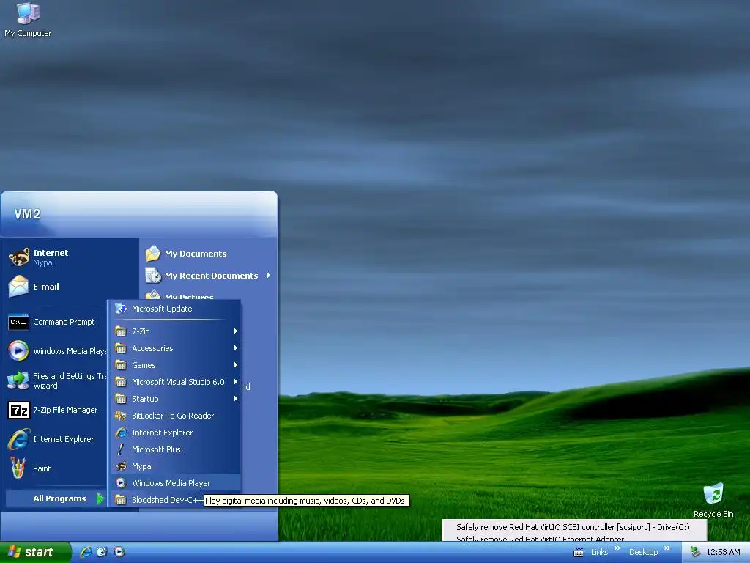Click My Recent Documents submenu arrow
The image size is (750, 563).
tap(269, 276)
